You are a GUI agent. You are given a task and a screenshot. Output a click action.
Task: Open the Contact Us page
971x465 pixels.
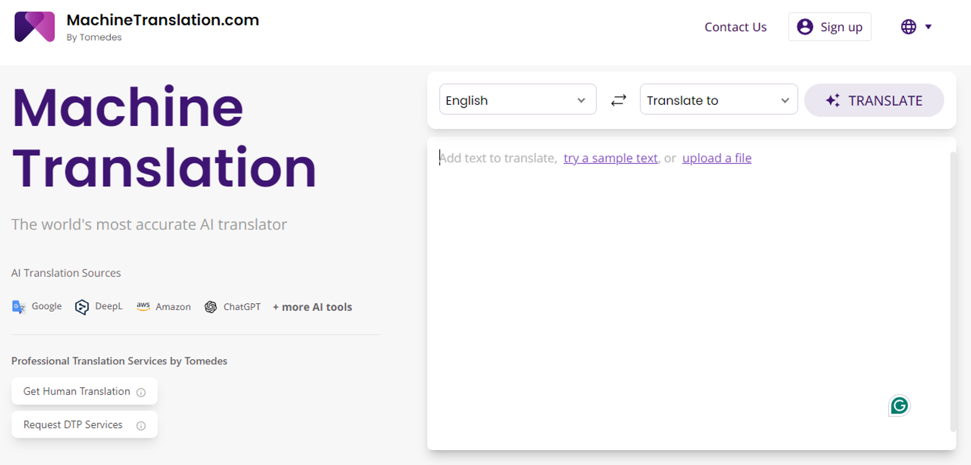(x=735, y=27)
